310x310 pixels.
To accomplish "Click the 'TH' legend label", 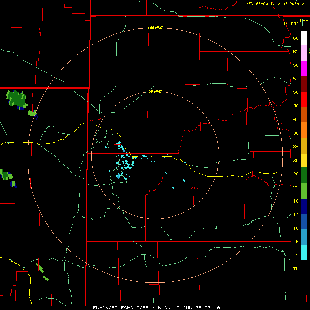I will pyautogui.click(x=296, y=269).
